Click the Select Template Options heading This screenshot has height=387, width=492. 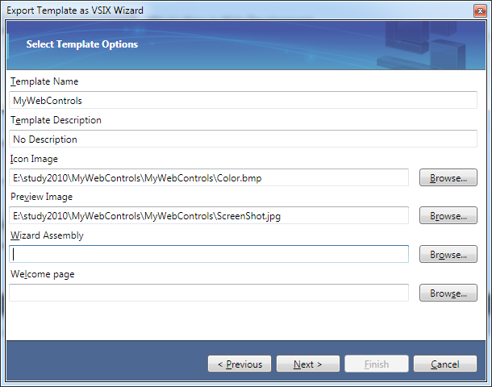tap(82, 44)
